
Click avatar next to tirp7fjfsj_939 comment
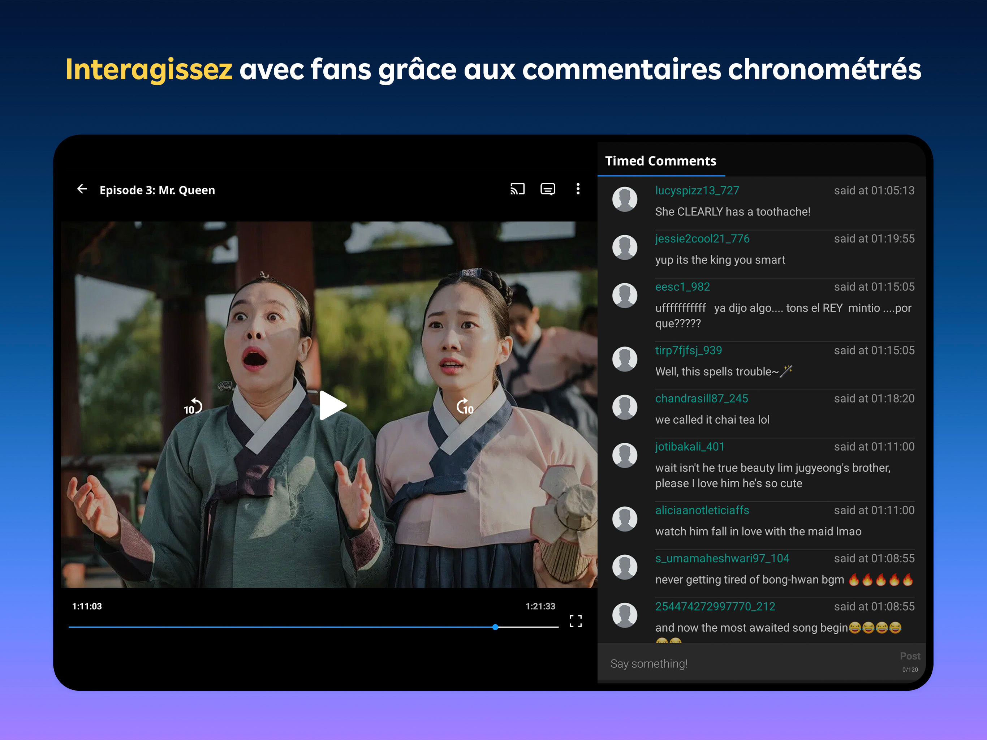625,359
